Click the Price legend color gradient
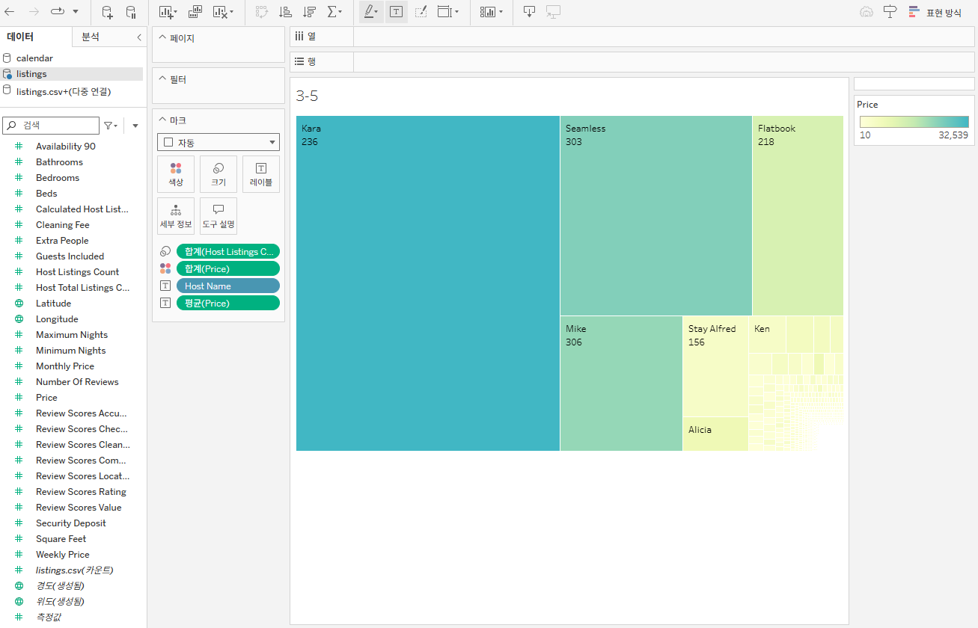Image resolution: width=978 pixels, height=628 pixels. tap(914, 121)
